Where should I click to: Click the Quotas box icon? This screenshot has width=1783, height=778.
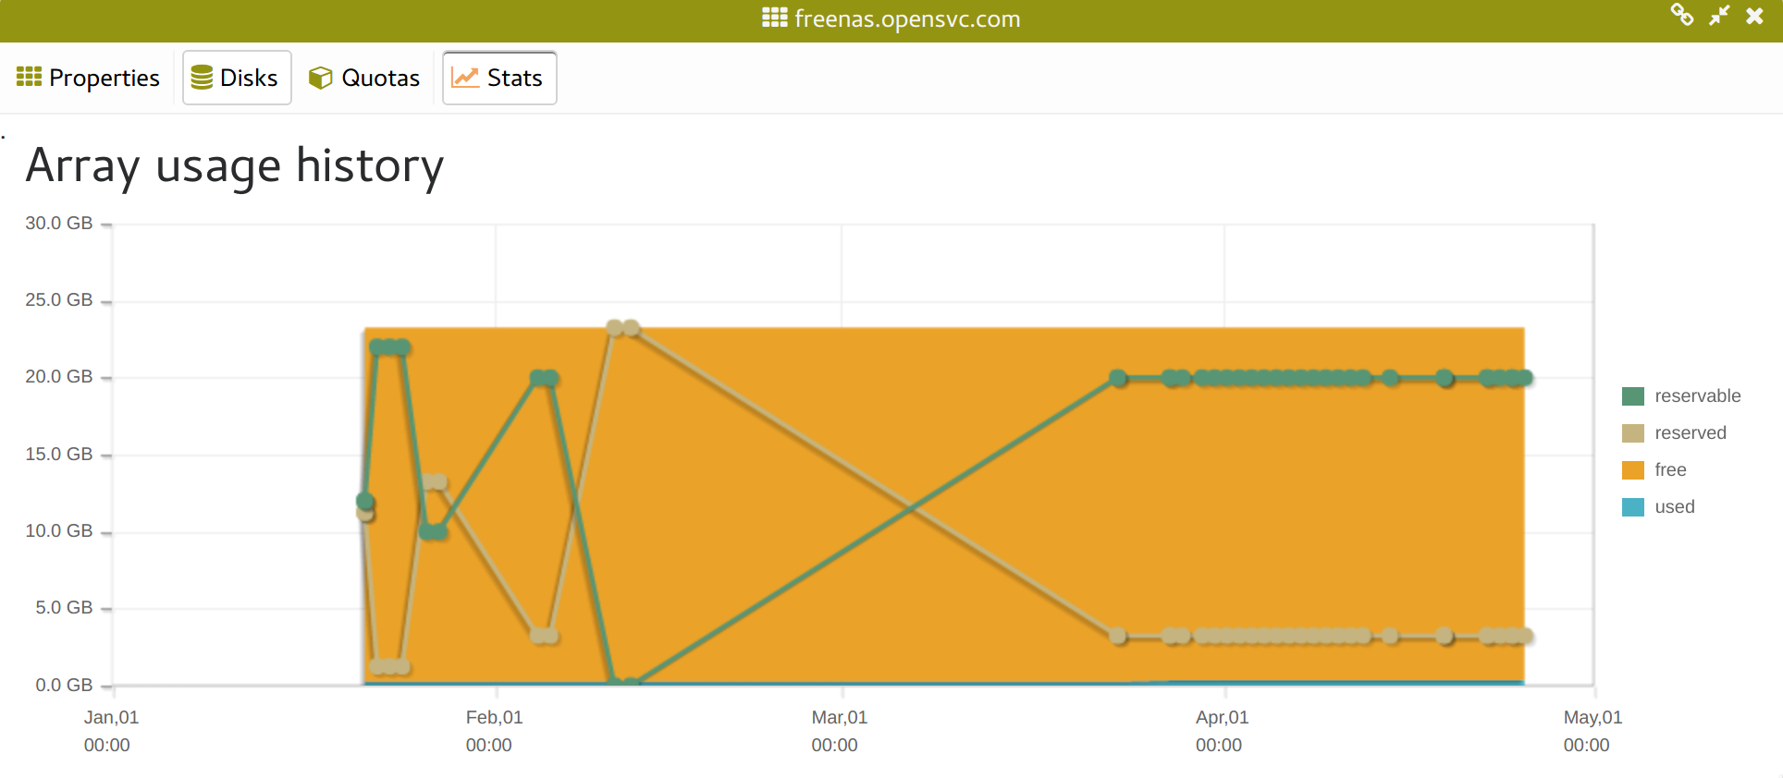320,78
